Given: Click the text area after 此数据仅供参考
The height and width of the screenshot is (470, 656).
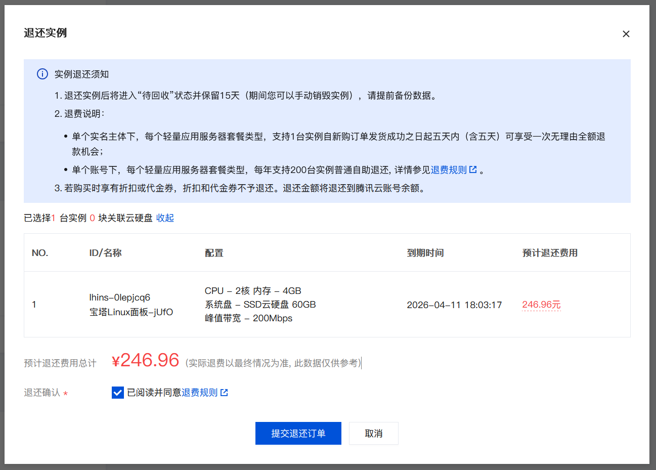Looking at the screenshot, I should click(x=362, y=362).
